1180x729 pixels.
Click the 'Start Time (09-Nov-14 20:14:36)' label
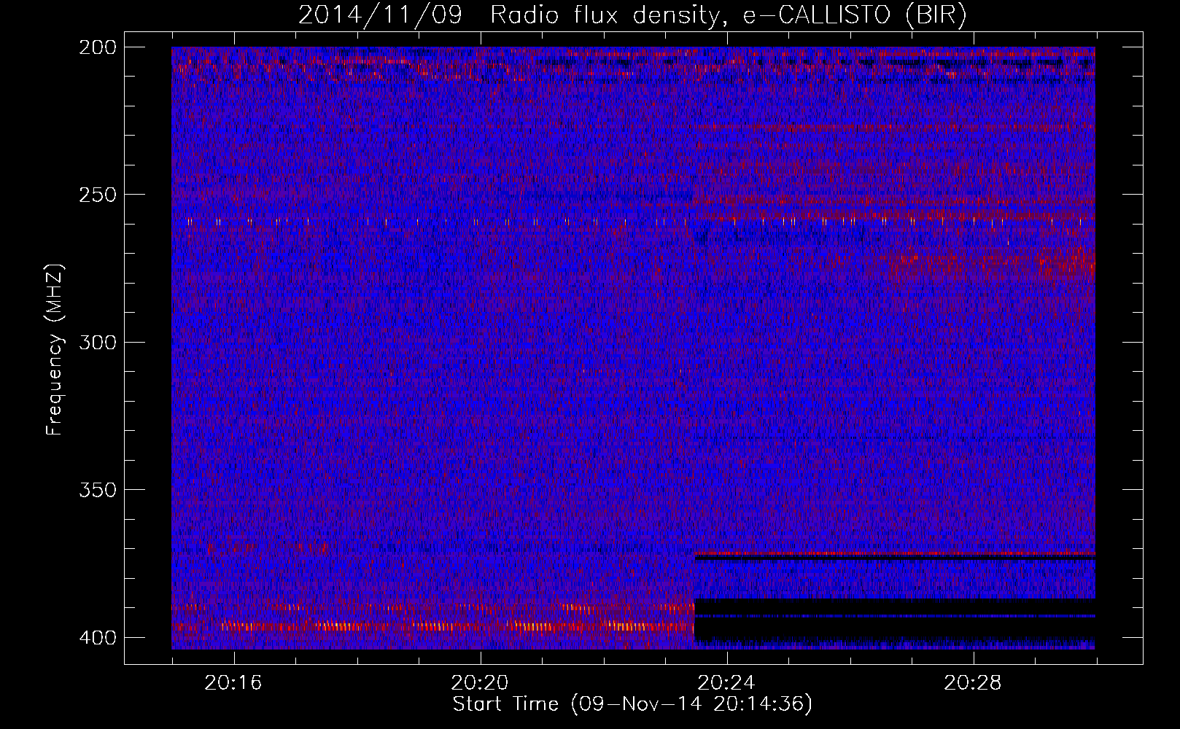(x=632, y=704)
